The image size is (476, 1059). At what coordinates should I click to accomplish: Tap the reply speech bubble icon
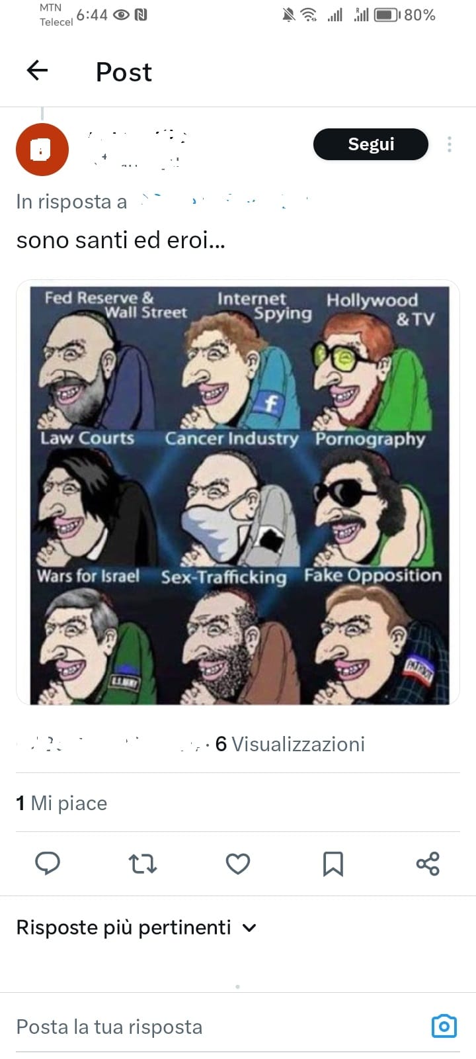(48, 864)
